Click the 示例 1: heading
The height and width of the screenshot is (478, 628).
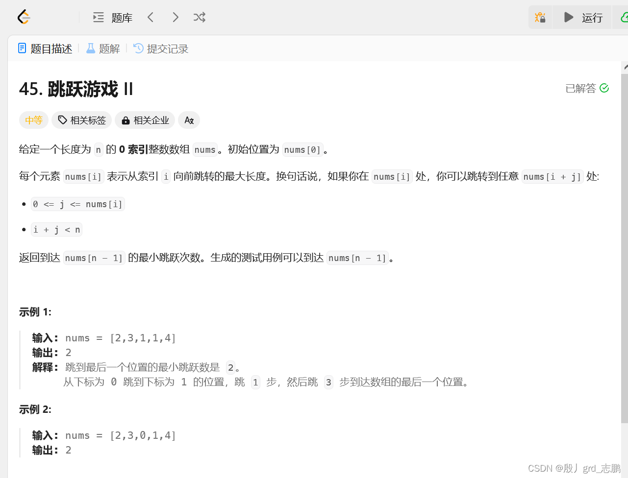[x=35, y=312]
